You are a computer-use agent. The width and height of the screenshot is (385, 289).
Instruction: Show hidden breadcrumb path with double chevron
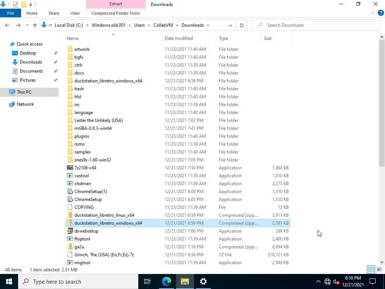(50, 25)
